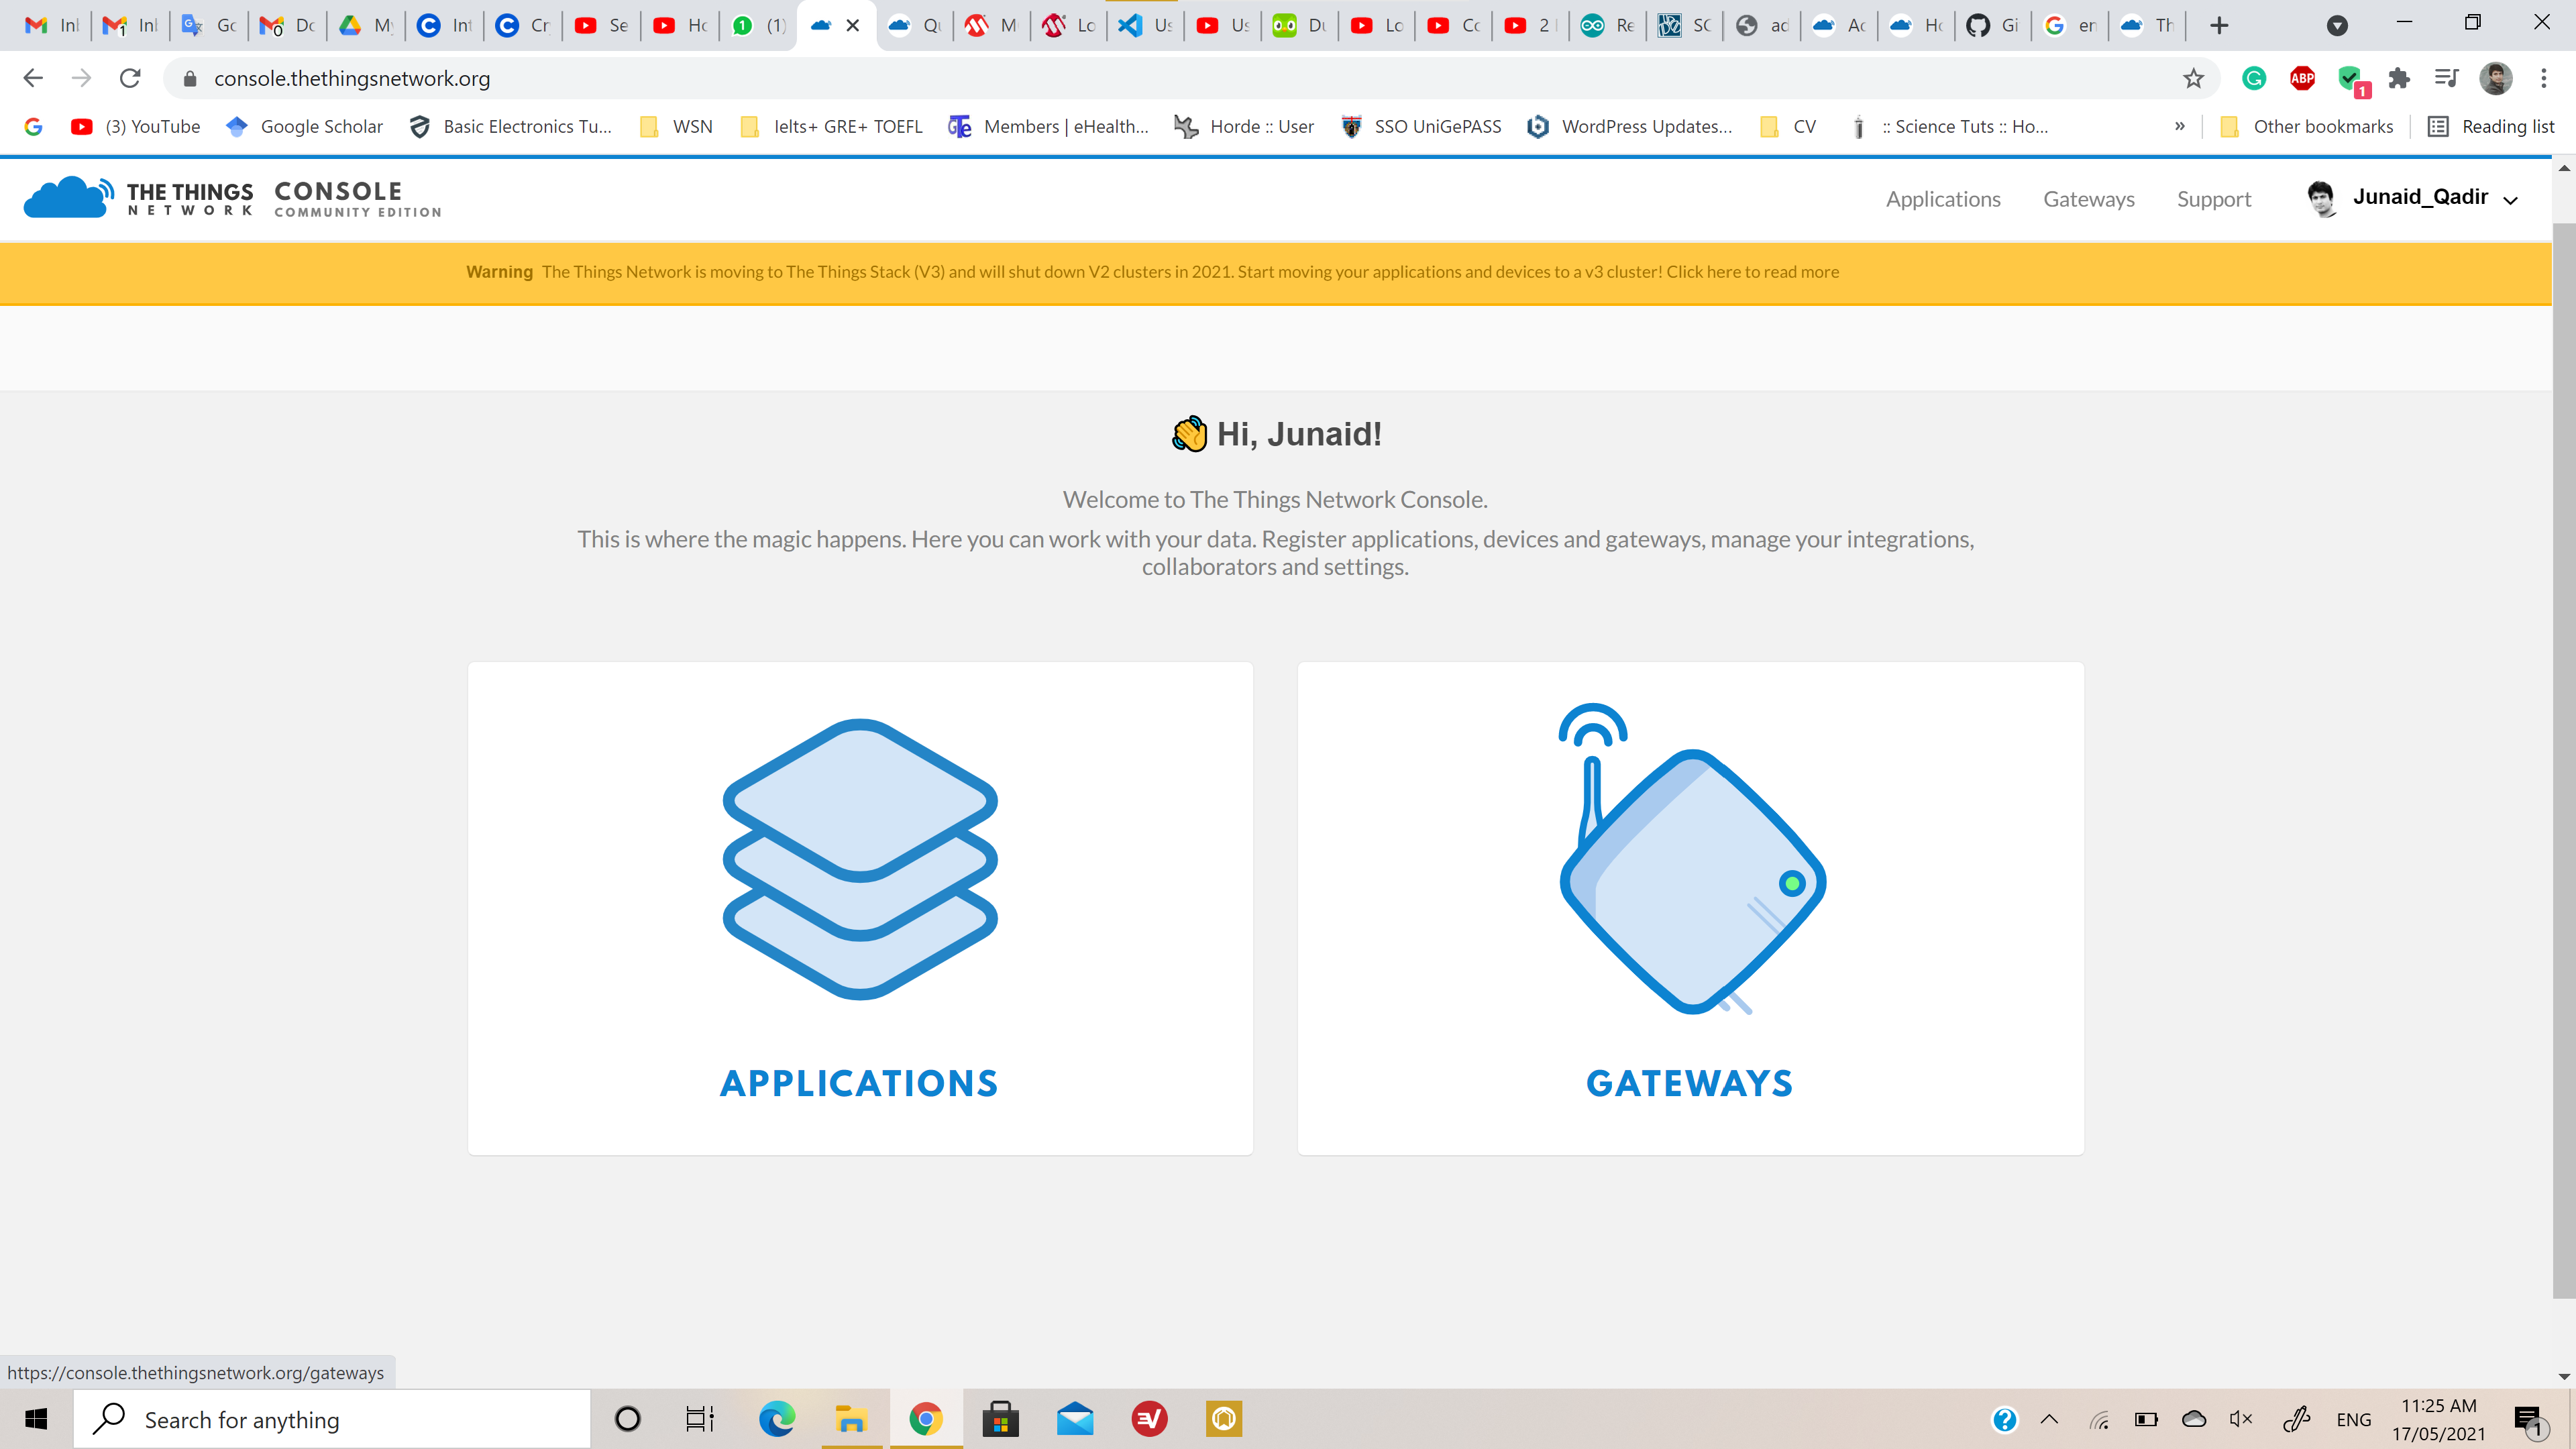Open the SSO UniGePASS bookmark
The image size is (2576, 1449).
1421,126
